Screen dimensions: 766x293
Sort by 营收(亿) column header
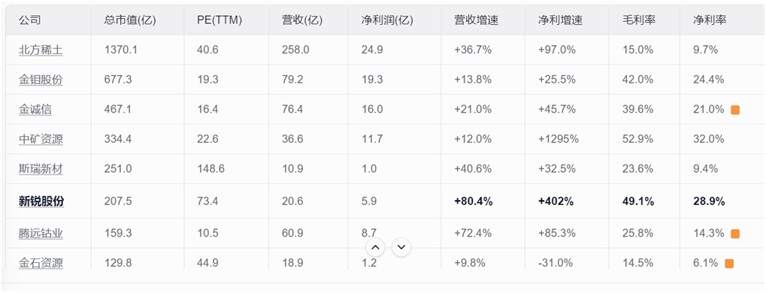[302, 20]
